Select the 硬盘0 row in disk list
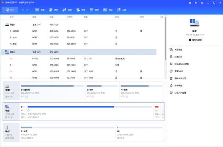This screenshot has width=223, height=147. pos(15,25)
